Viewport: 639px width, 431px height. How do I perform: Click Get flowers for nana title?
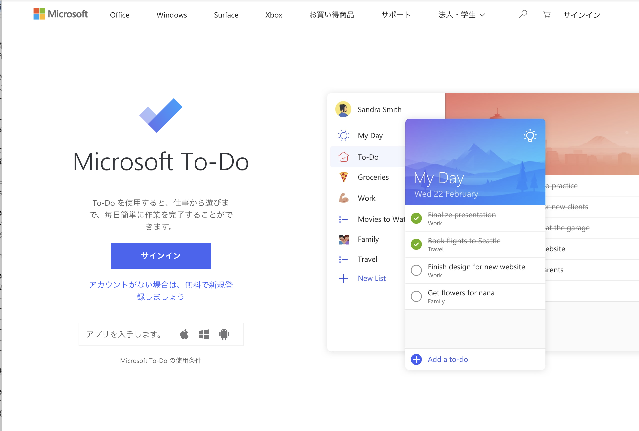click(461, 293)
